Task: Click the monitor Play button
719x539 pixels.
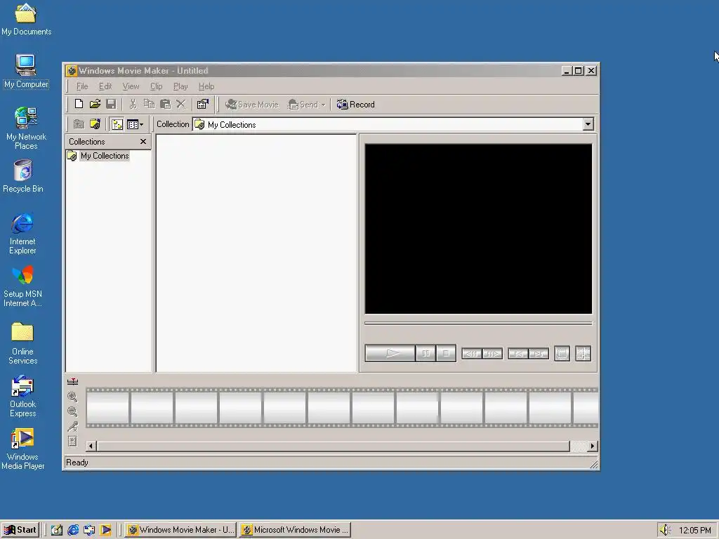Action: [x=390, y=354]
